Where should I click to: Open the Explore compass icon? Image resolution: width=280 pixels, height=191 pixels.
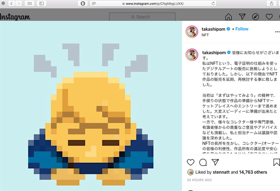255,17
